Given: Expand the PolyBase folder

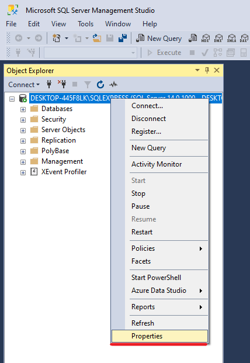Looking at the screenshot, I should pos(23,151).
